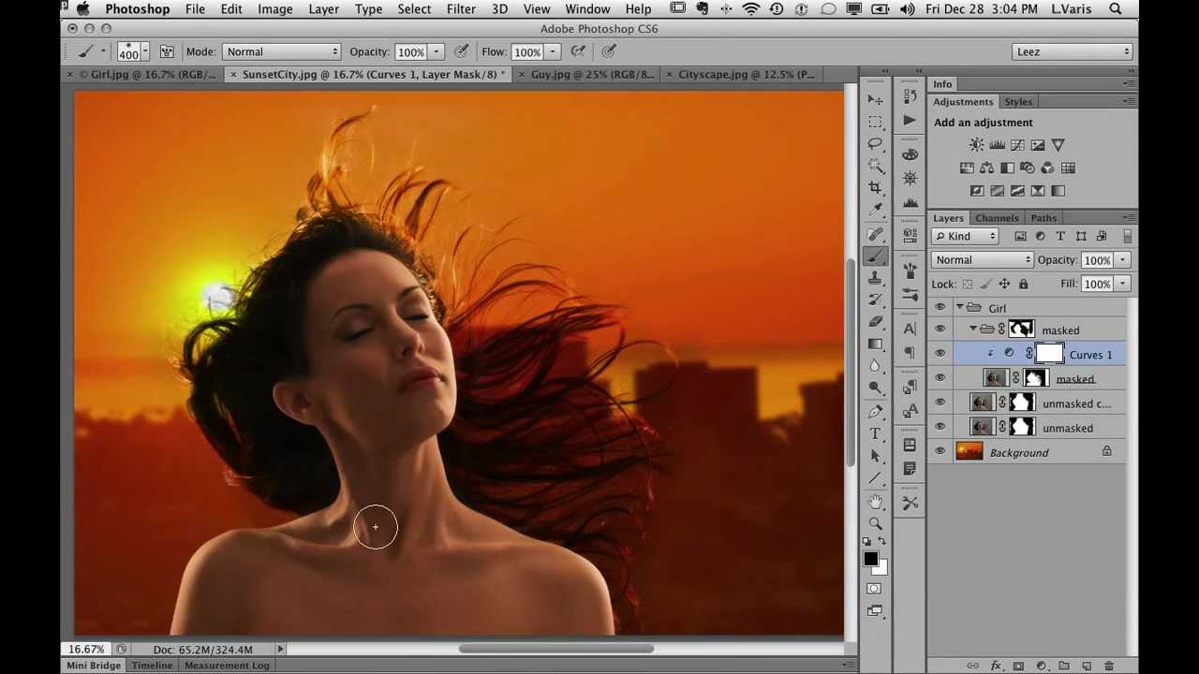Toggle Quick Mask mode icon

coord(874,589)
